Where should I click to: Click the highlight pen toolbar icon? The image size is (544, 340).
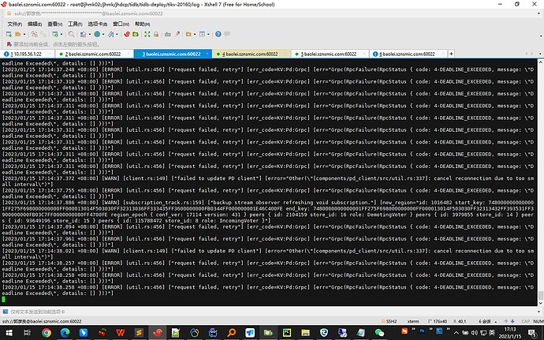click(177, 34)
